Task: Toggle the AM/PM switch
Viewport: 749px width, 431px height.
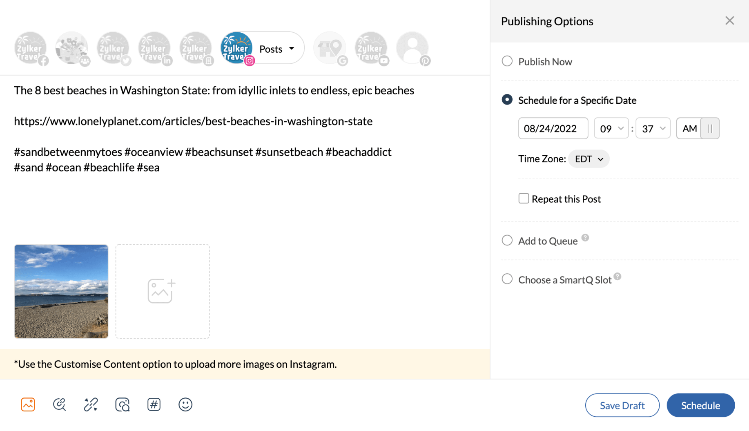Action: [x=698, y=128]
